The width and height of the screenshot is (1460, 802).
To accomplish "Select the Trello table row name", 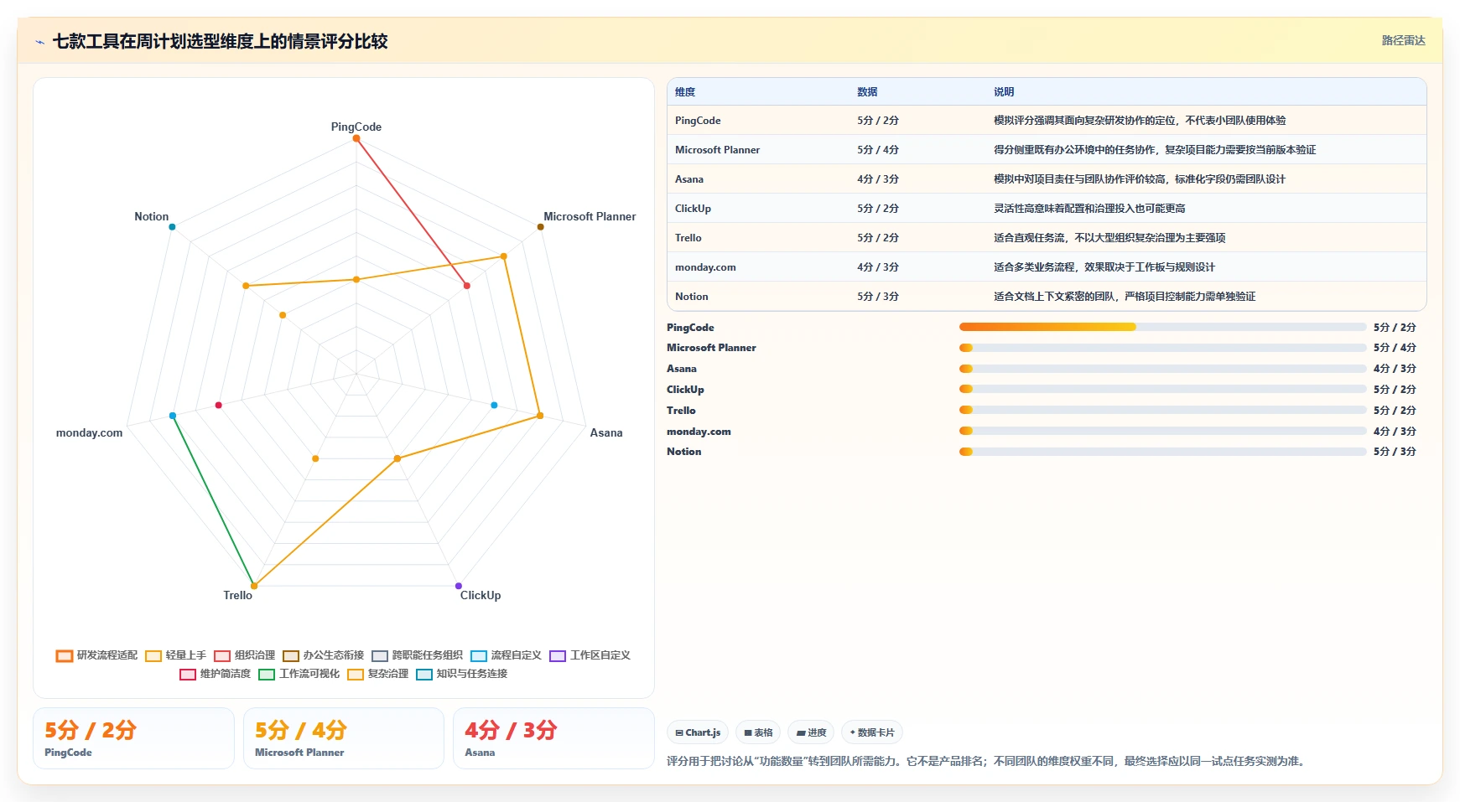I will [688, 238].
